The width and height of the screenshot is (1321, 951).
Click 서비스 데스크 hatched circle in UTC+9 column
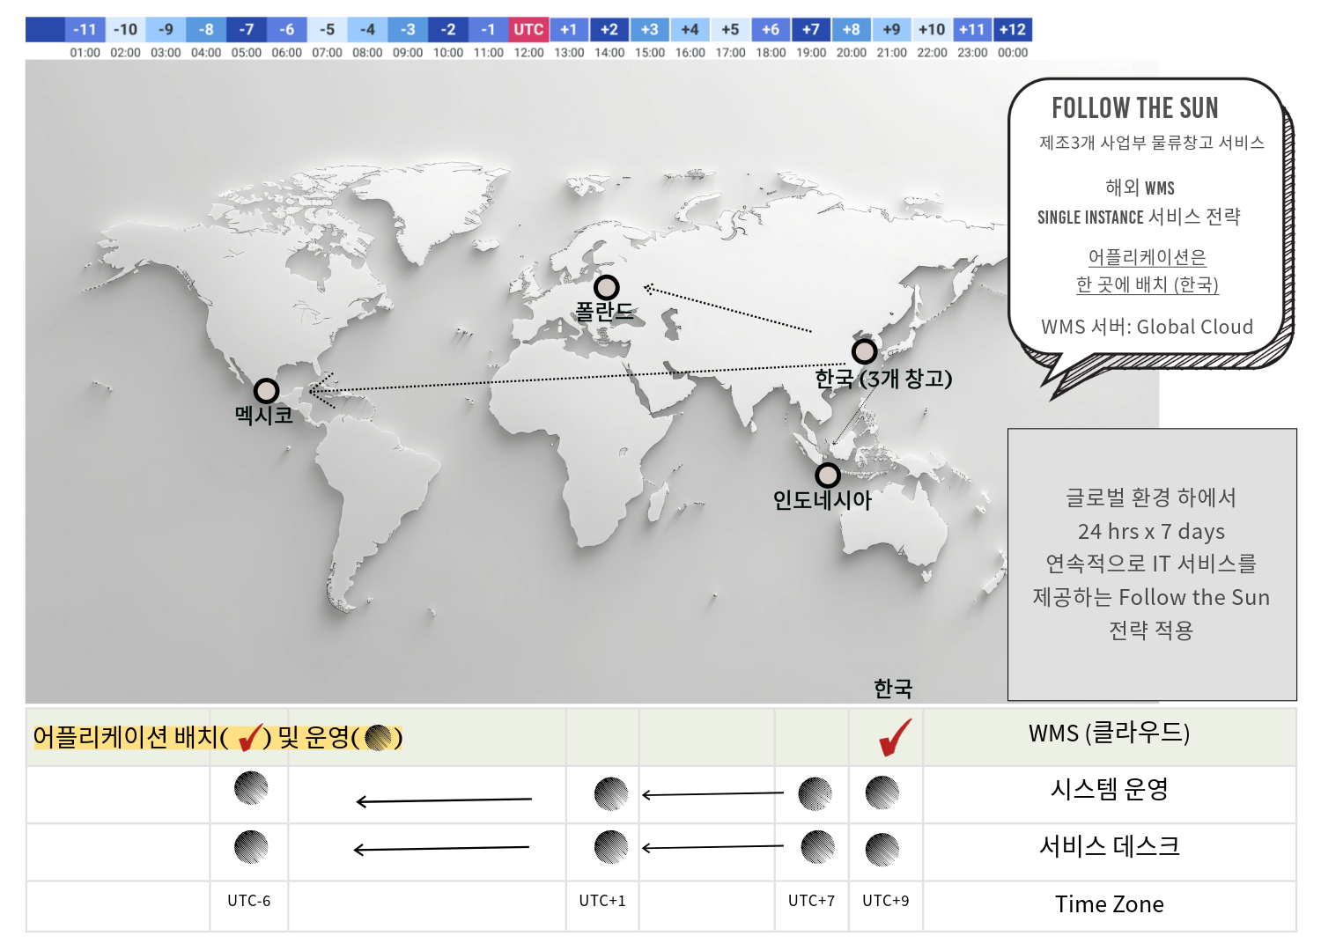882,850
